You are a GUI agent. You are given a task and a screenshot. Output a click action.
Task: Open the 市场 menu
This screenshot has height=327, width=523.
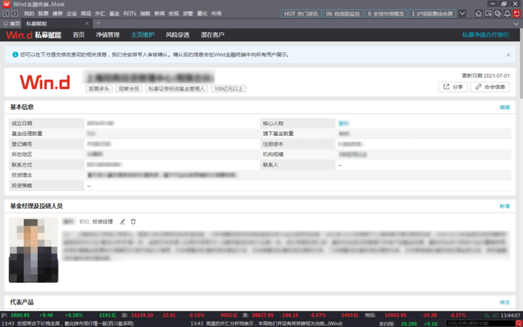(216, 13)
